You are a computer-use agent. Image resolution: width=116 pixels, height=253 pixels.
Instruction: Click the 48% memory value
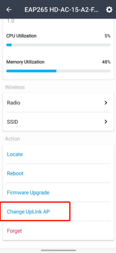[106, 62]
